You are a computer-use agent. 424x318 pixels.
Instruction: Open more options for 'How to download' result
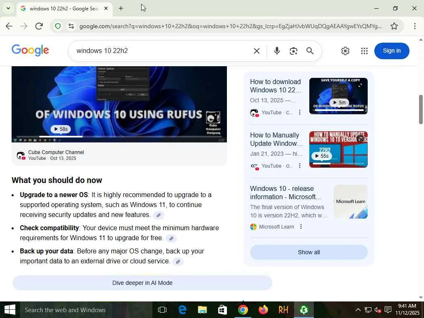point(300,112)
